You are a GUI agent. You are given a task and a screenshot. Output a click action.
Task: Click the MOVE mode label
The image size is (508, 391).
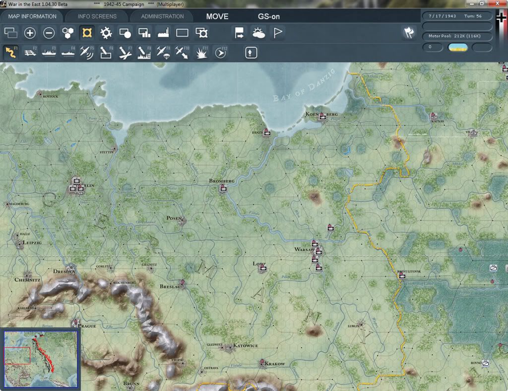(217, 16)
